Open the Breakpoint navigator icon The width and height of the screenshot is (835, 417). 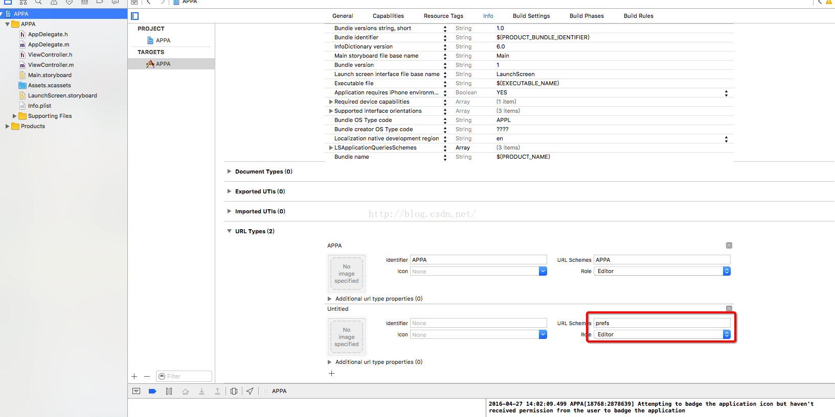point(100,2)
